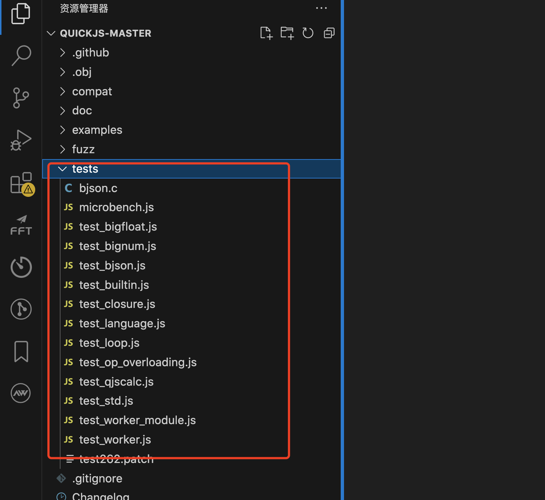Screen dimensions: 545x500
Task: Open the Run and Debug view
Action: tap(21, 140)
